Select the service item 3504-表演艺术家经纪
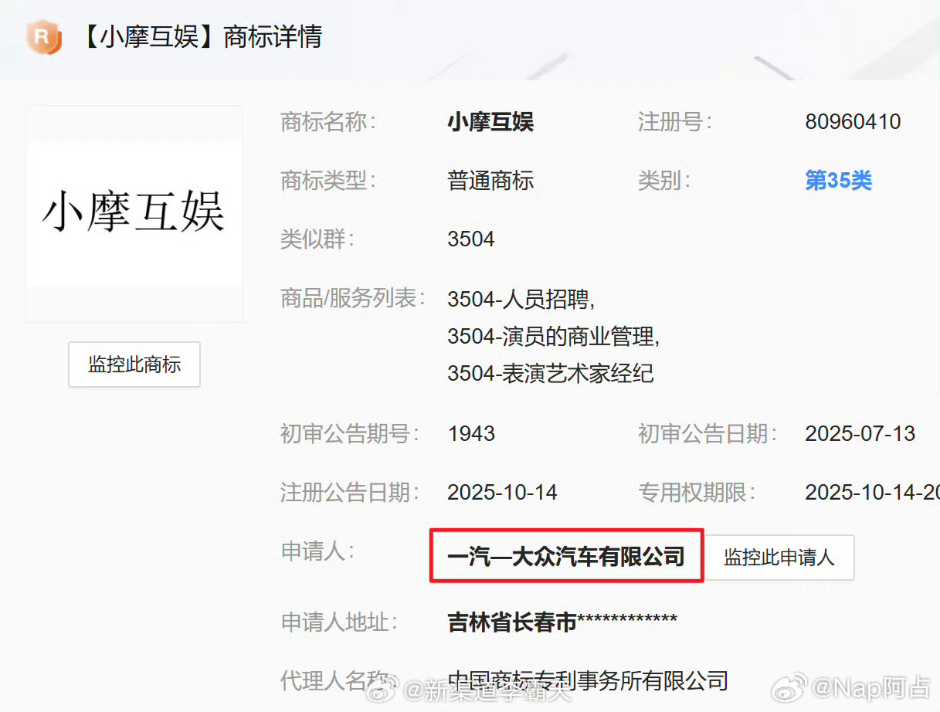This screenshot has width=940, height=712. [x=551, y=374]
